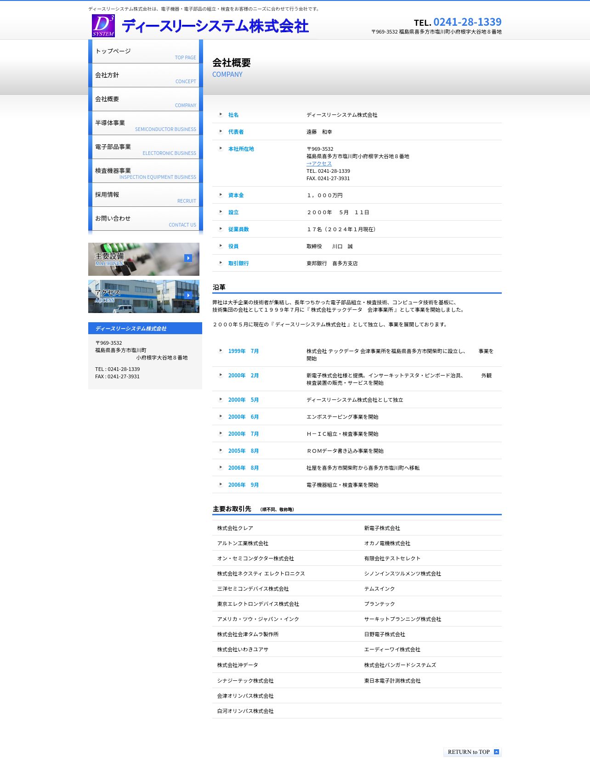The image size is (590, 769).
Task: Click the sidebar box title ディースリーシステム株式会社
Action: point(131,329)
